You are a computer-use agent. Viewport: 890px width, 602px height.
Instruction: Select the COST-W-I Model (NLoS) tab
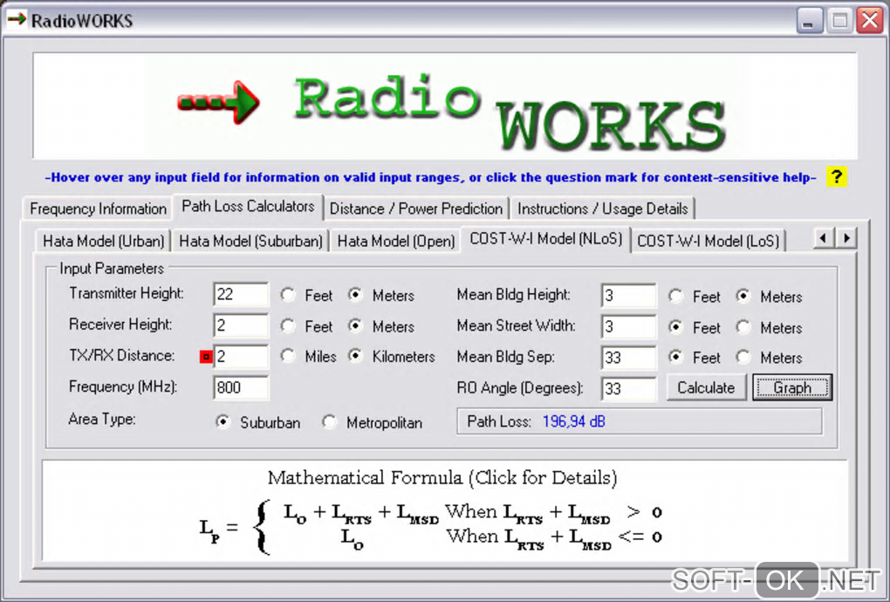pos(546,239)
